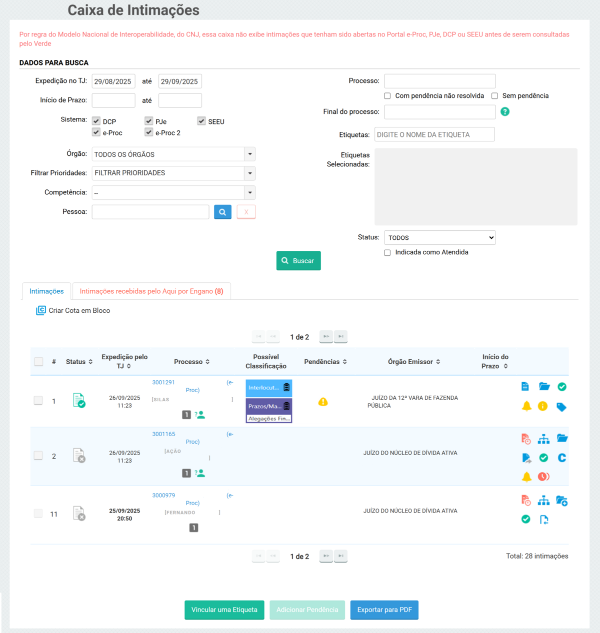Expand the Órgão dropdown
The height and width of the screenshot is (633, 600).
point(250,154)
